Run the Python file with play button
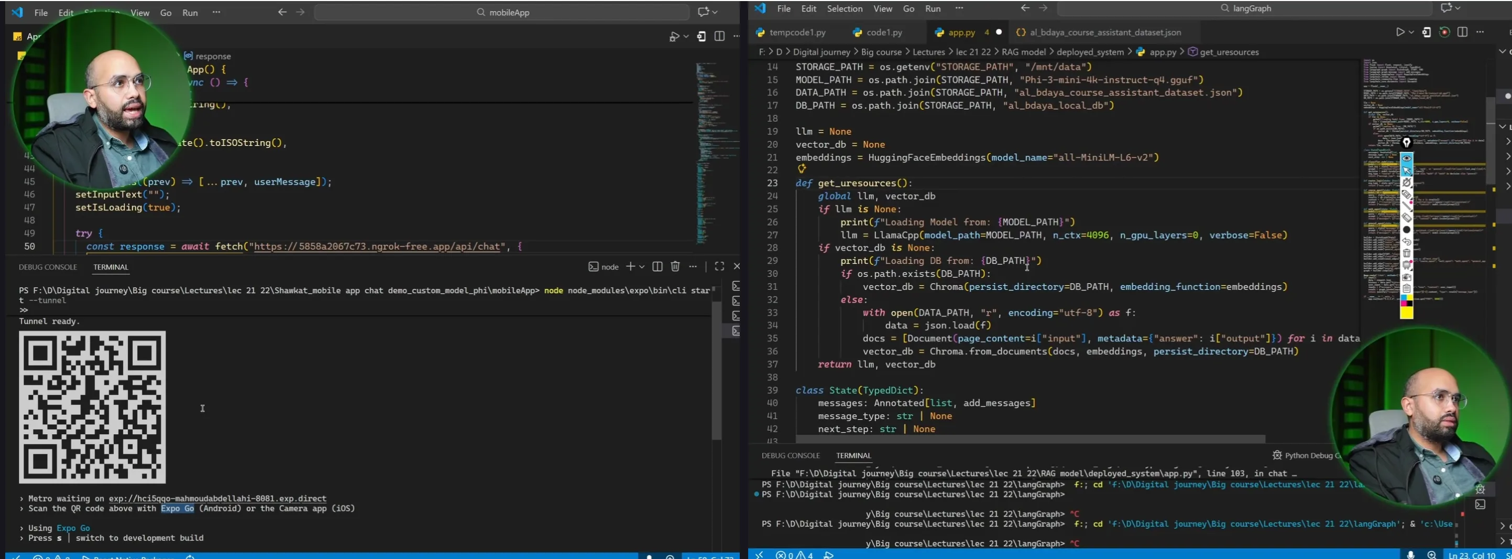This screenshot has width=1512, height=559. coord(1400,32)
